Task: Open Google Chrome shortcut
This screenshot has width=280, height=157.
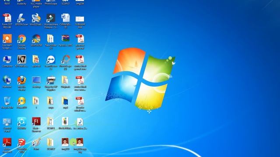Action: (21, 39)
